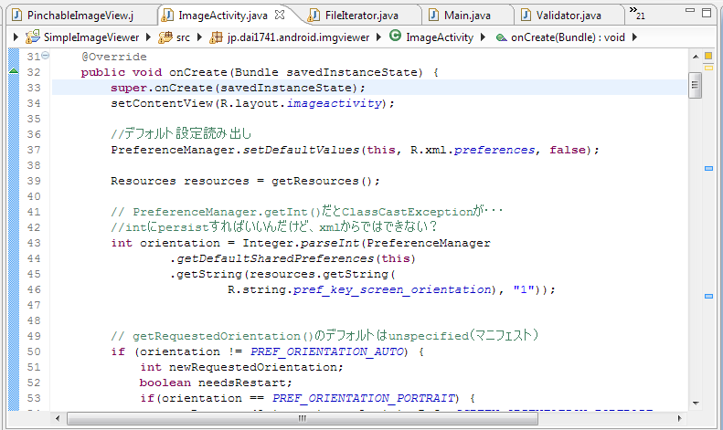This screenshot has height=430, width=723.
Task: Click the package icon in breadcrumb
Action: coord(216,37)
